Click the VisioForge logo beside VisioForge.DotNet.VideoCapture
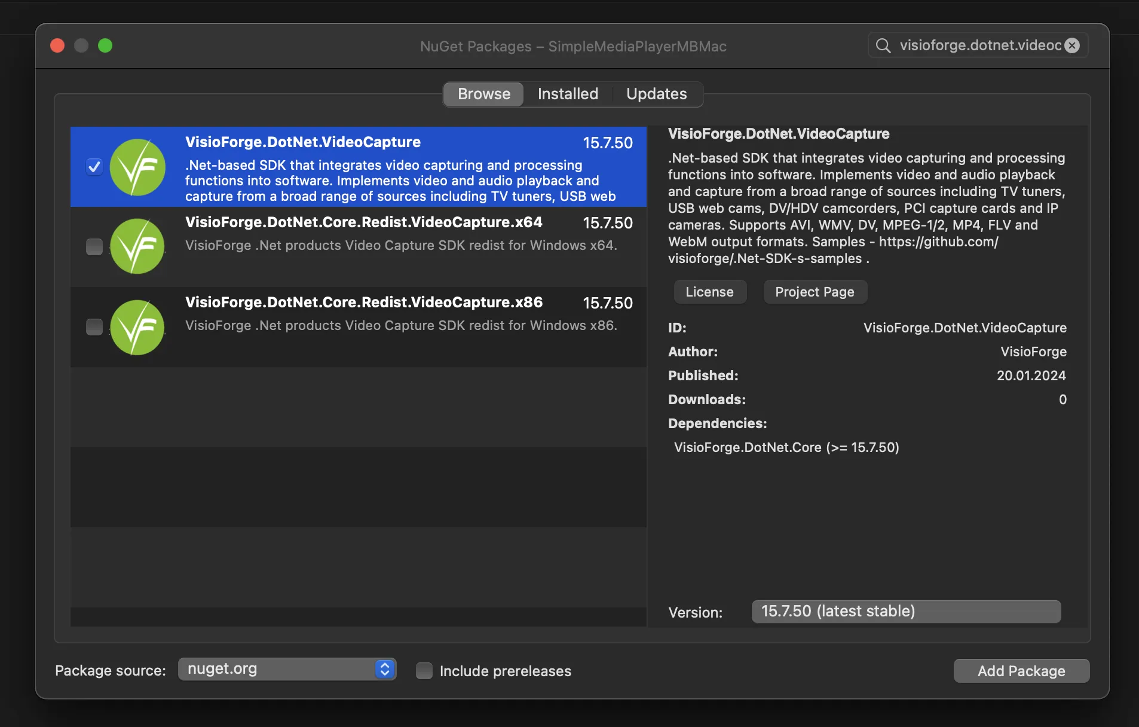Image resolution: width=1139 pixels, height=727 pixels. click(x=137, y=167)
